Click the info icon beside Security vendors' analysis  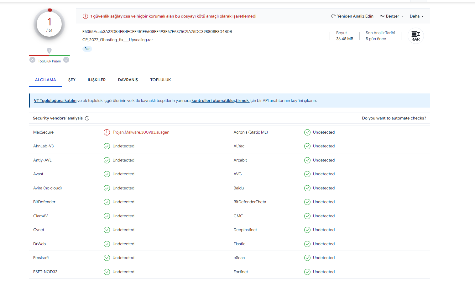point(87,118)
